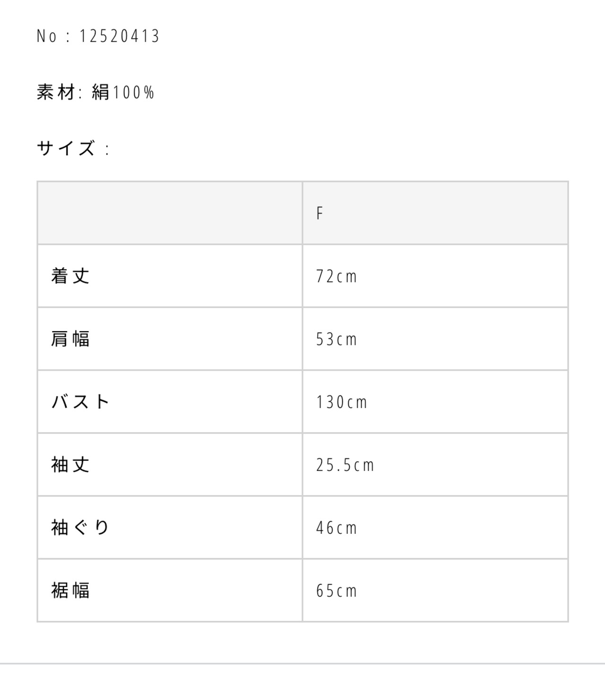Viewport: 605px width, 694px height.
Task: Select the 袖ぐり row label
Action: pos(80,527)
